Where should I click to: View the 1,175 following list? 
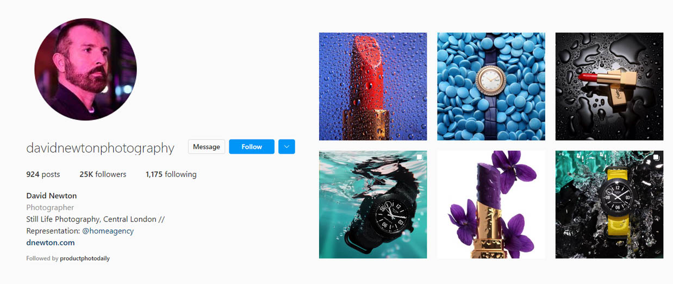(x=171, y=174)
